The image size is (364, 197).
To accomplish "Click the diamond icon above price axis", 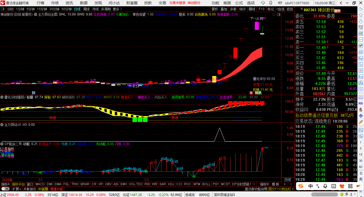I will click(274, 14).
